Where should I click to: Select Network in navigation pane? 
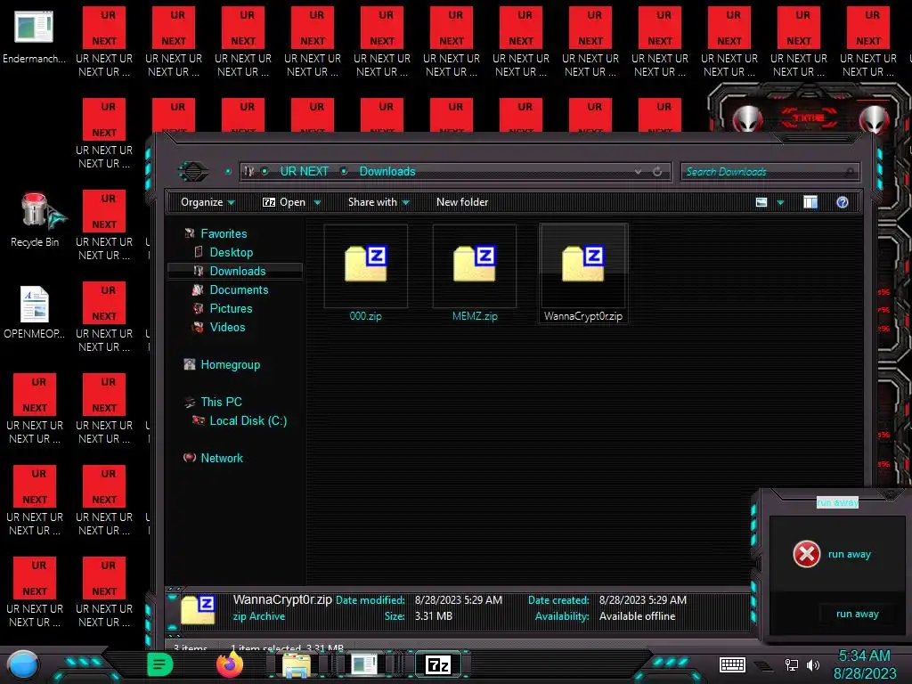pyautogui.click(x=221, y=458)
